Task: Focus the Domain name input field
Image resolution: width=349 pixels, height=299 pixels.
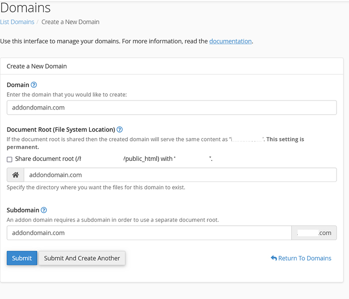Action: tap(172, 107)
